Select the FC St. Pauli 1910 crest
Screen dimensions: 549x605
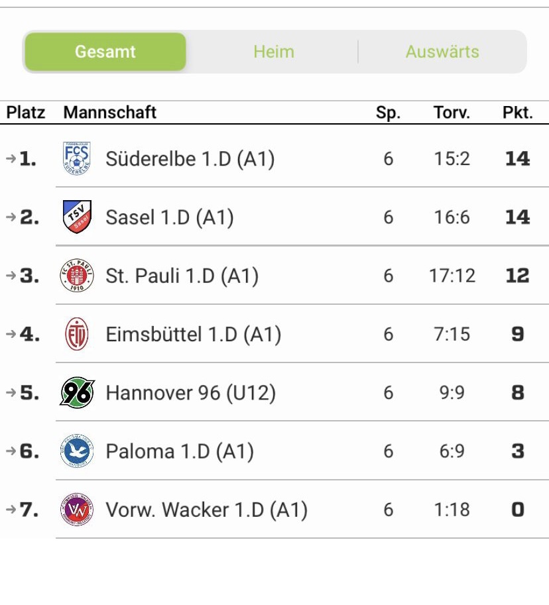[x=77, y=276]
